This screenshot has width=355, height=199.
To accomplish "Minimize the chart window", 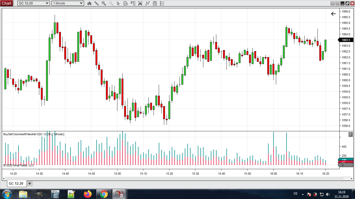I will (x=343, y=3).
